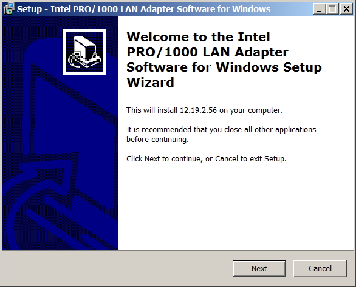The width and height of the screenshot is (356, 287).
Task: Select the version number 12.19.2.56 text
Action: coord(198,110)
